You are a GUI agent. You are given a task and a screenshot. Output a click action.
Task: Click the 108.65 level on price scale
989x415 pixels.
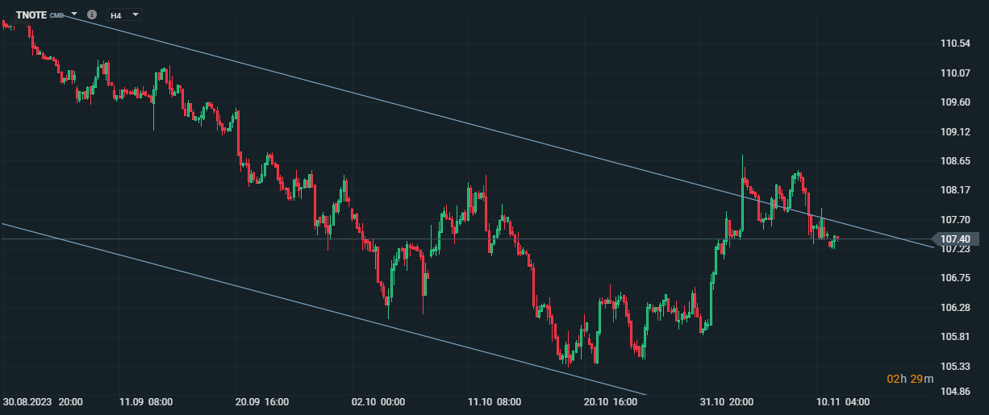(x=955, y=161)
